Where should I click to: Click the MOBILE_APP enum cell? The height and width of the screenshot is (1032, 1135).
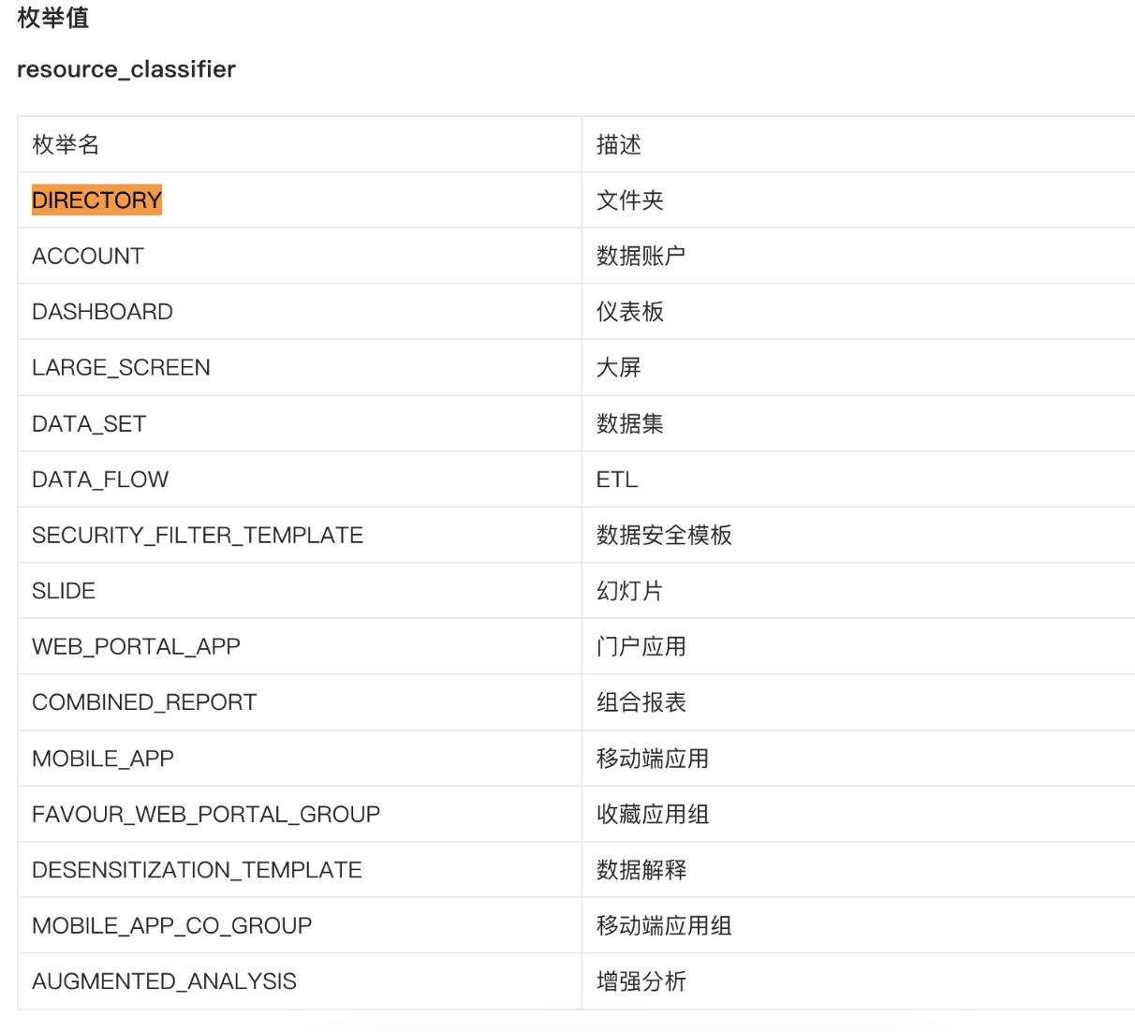103,759
